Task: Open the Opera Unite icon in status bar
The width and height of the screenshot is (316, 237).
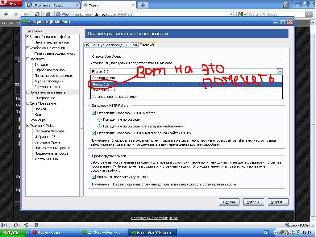Action: click(26, 225)
